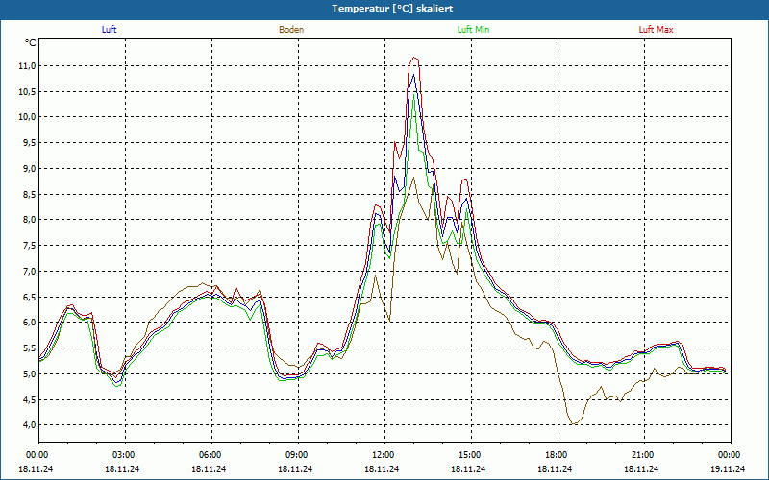The width and height of the screenshot is (769, 480).
Task: Click the 10,0 y-axis value
Action: pos(27,117)
